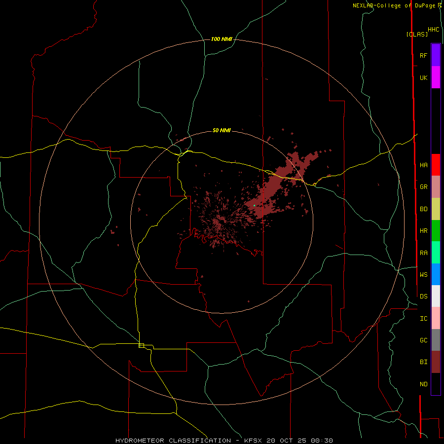Viewport: 444px width, 444px height.
Task: Click the 50 NMI range ring label
Action: [x=222, y=130]
